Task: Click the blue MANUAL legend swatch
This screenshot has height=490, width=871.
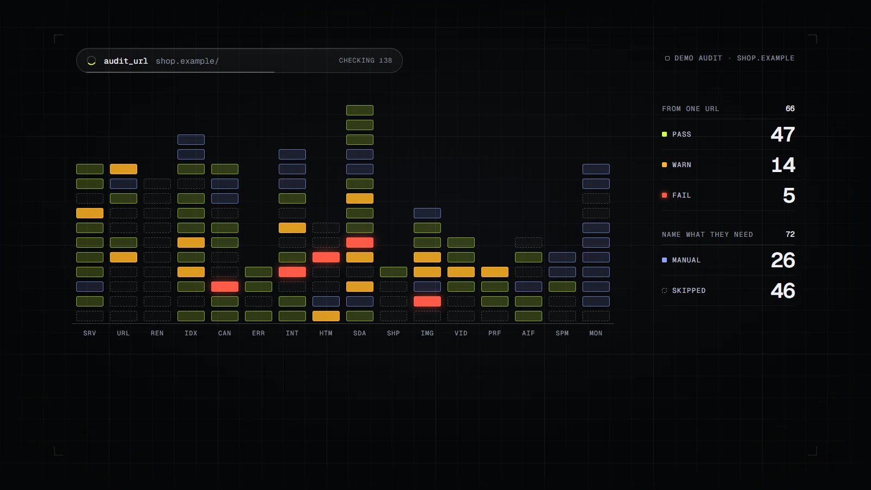Action: click(x=664, y=260)
